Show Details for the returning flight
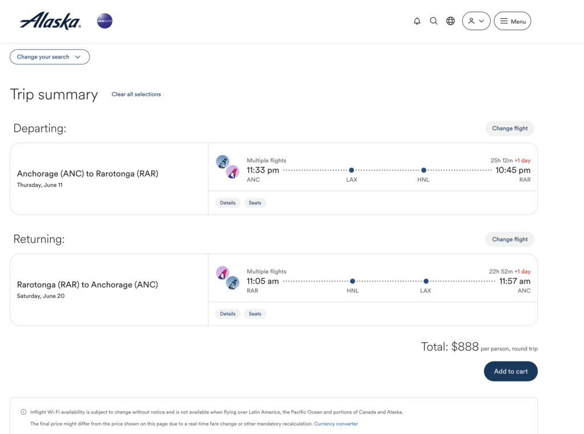This screenshot has height=434, width=584. click(x=228, y=314)
